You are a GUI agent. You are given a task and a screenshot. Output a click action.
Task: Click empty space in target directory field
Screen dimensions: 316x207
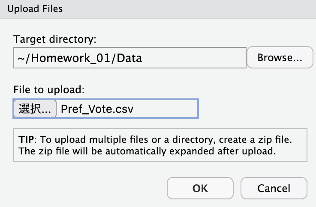[193, 58]
